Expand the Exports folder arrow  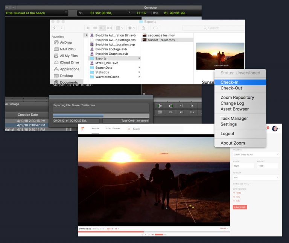139,59
